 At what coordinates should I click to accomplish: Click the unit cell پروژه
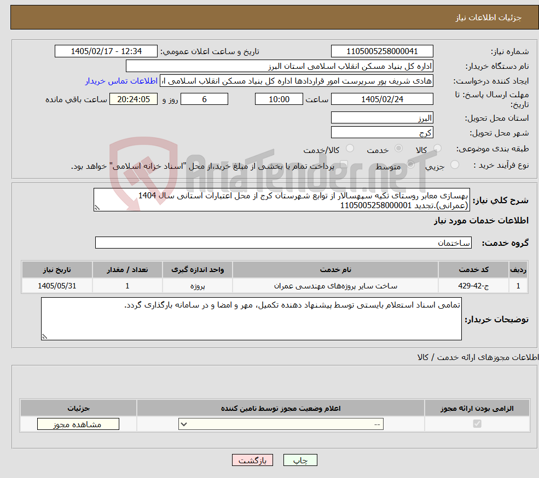click(198, 286)
